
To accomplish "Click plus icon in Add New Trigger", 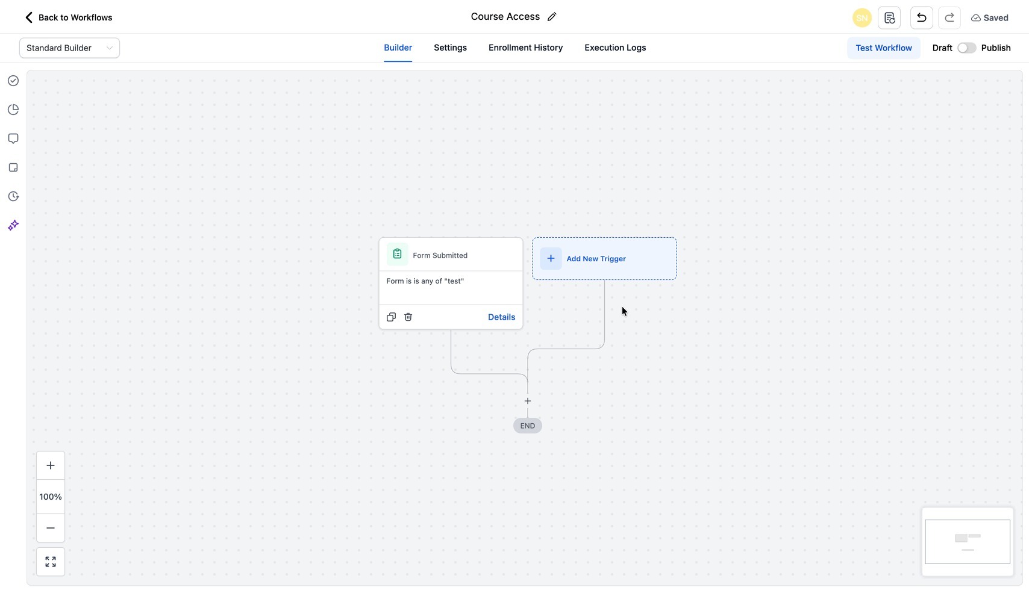I will 551,259.
